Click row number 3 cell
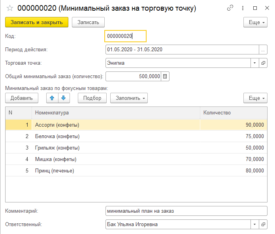Screen dimensions: 275x234 [x=19, y=148]
